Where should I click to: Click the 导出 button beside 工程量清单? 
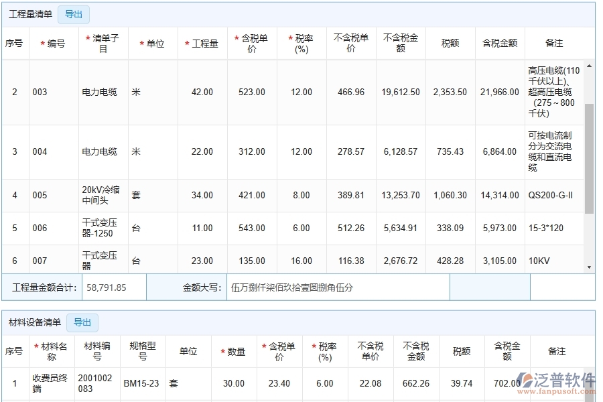(74, 15)
